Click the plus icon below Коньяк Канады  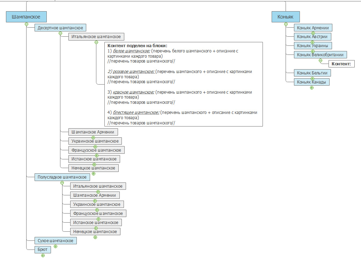pyautogui.click(x=312, y=88)
